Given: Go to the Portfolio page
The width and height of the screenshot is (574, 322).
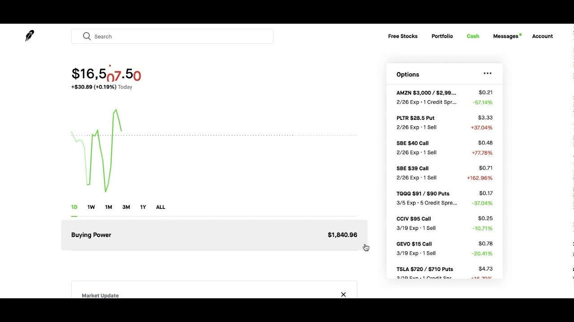Looking at the screenshot, I should point(442,36).
